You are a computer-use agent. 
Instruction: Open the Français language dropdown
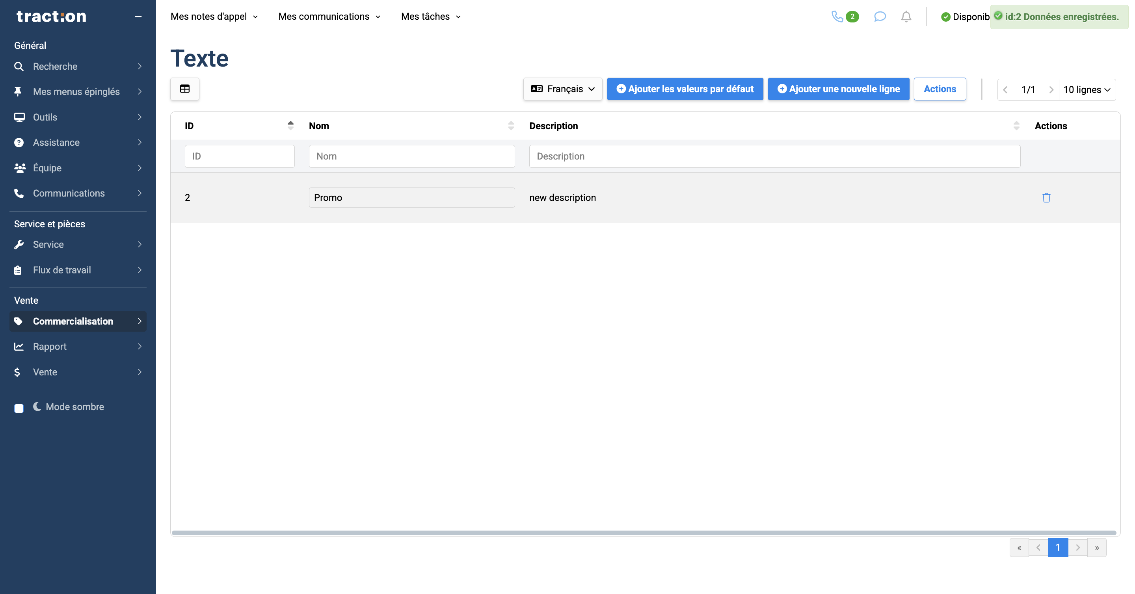tap(563, 89)
